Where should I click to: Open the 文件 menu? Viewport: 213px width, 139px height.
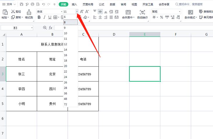pyautogui.click(x=9, y=4)
